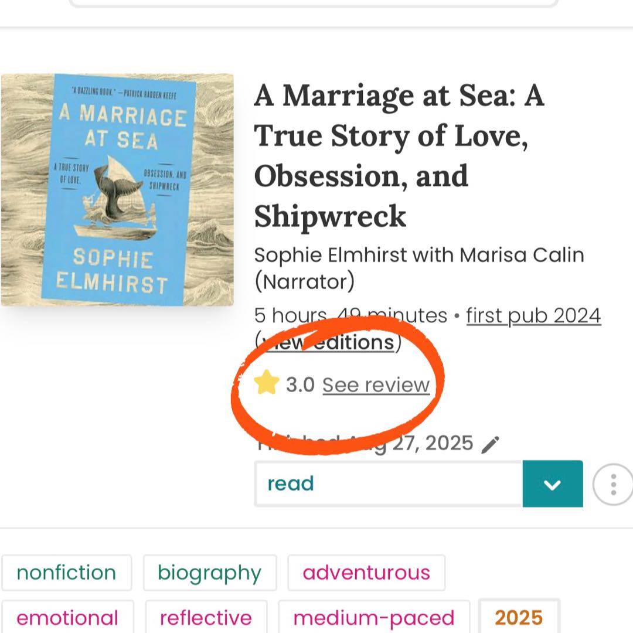Click the book title heading
The height and width of the screenshot is (633, 633).
click(399, 155)
